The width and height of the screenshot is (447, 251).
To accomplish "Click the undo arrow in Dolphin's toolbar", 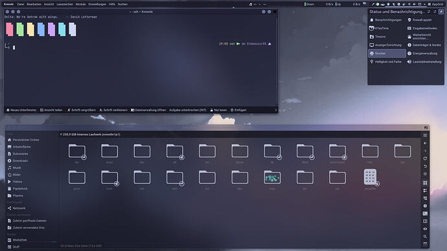I will [x=425, y=166].
